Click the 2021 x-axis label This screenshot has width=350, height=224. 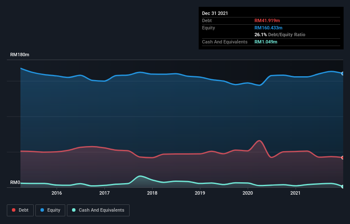click(x=295, y=193)
